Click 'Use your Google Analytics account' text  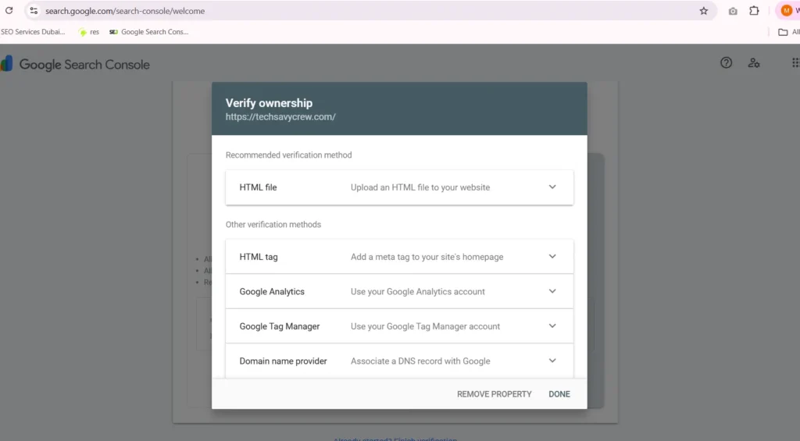pos(418,291)
